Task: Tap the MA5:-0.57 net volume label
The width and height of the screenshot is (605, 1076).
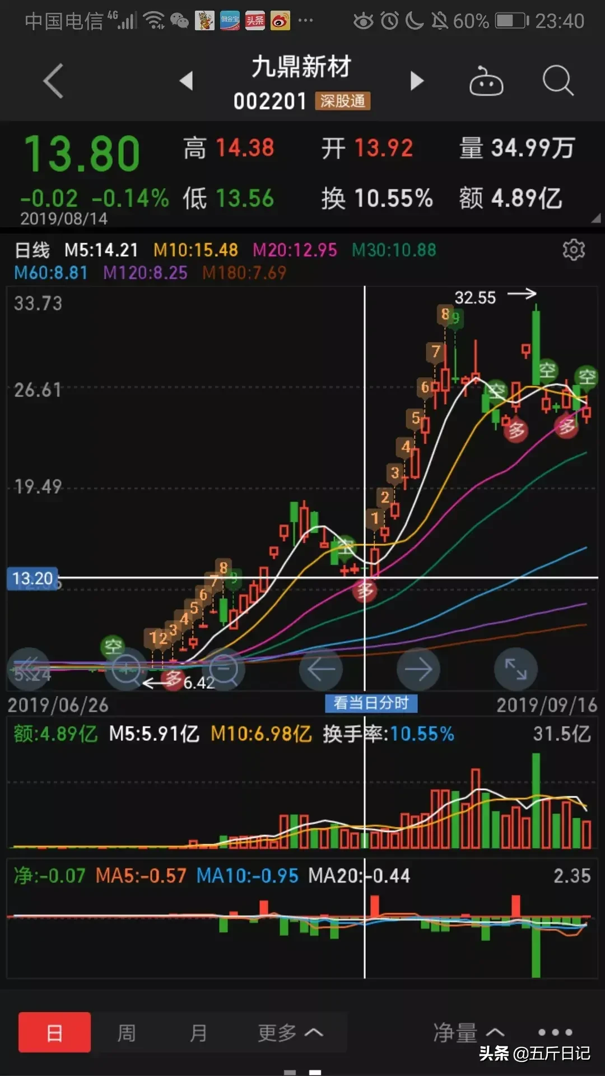Action: click(141, 876)
